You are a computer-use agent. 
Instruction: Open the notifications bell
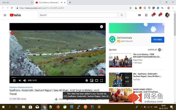(x=160, y=15)
